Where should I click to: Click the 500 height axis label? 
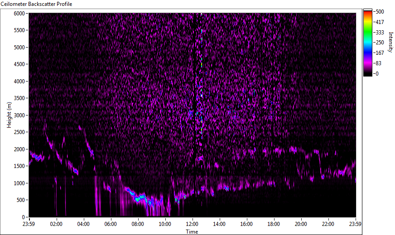[21, 200]
